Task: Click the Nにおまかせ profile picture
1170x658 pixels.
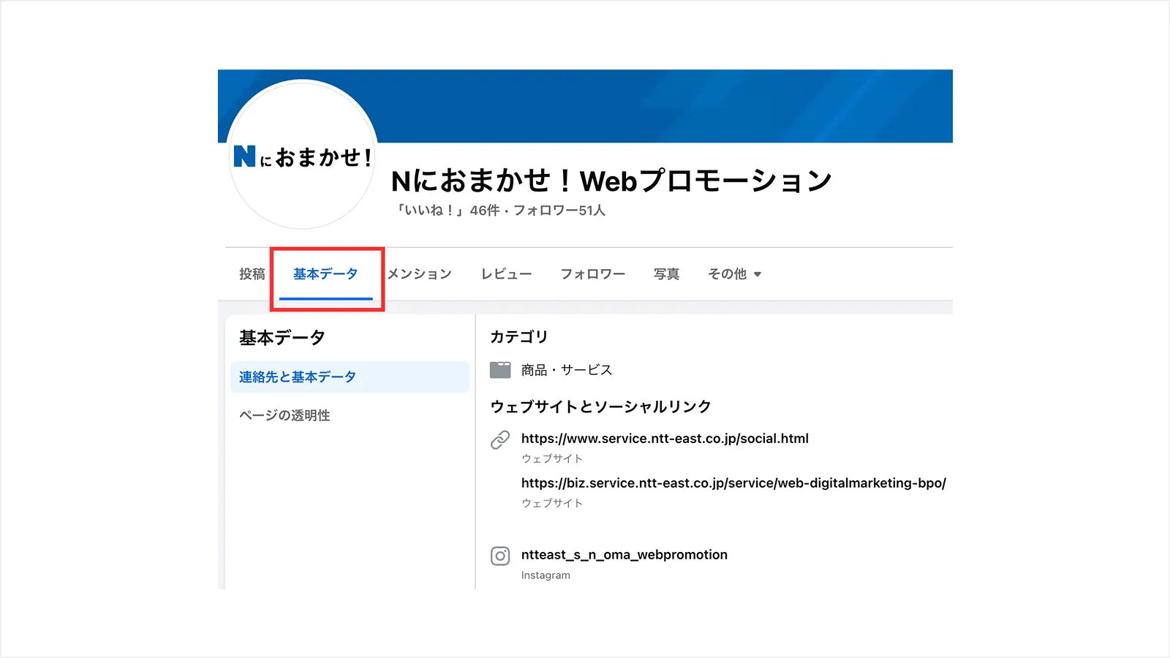Action: 302,155
